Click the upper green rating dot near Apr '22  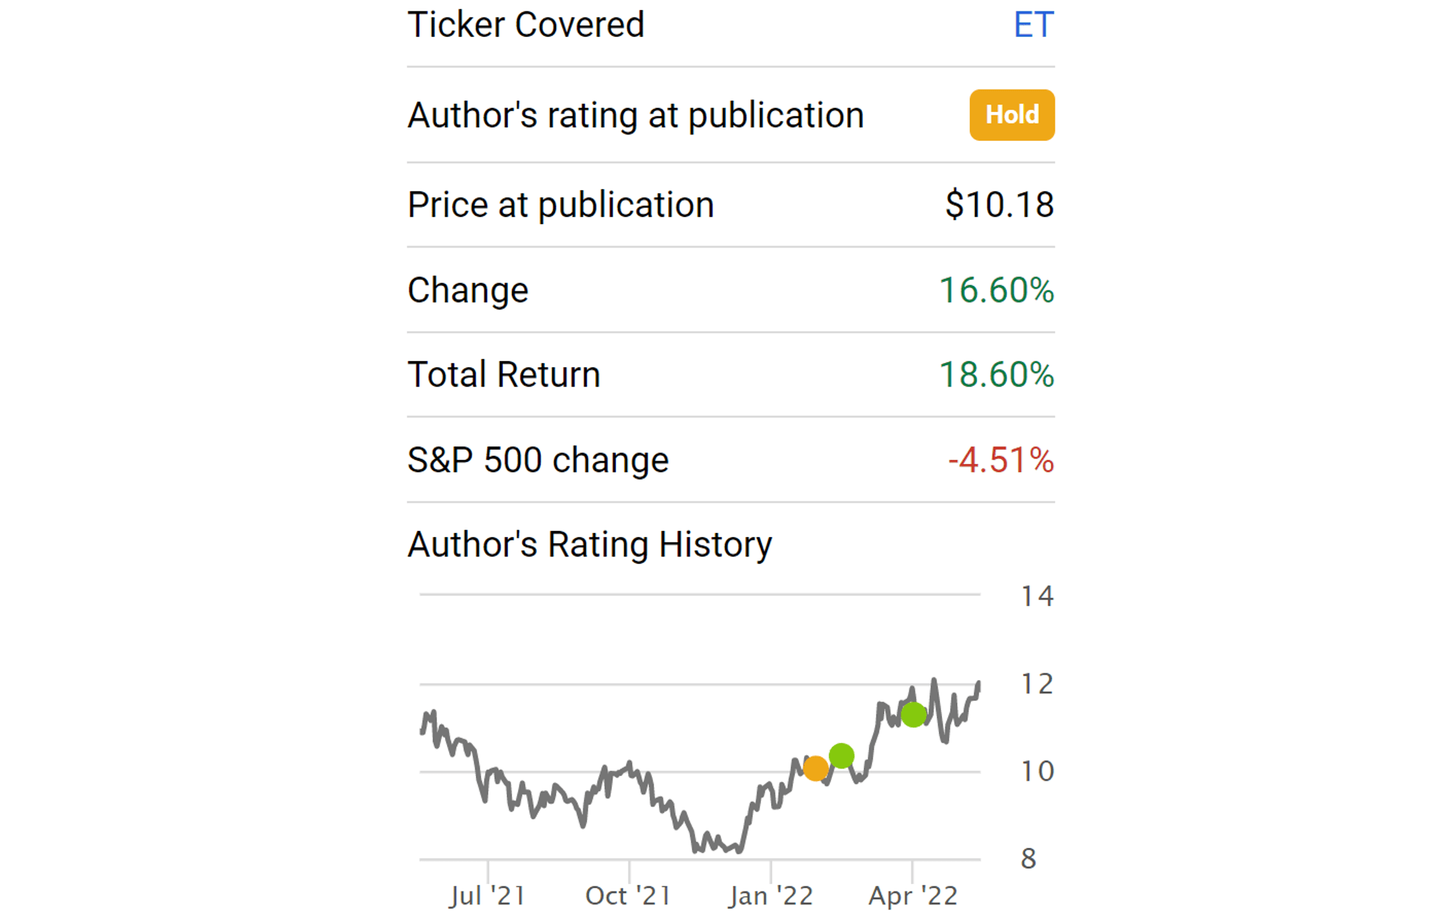coord(913,714)
